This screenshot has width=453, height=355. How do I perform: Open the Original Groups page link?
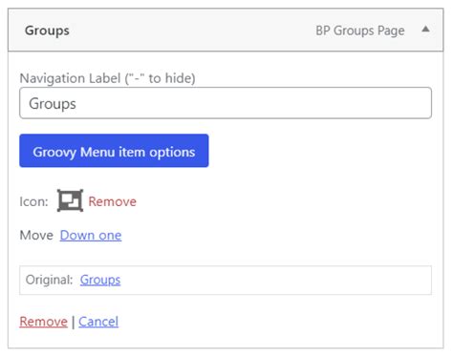[x=100, y=280]
